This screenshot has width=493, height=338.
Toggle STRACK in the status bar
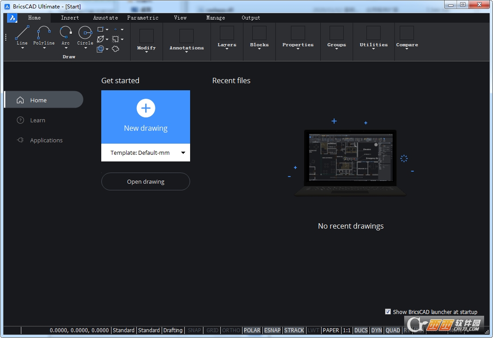pyautogui.click(x=294, y=330)
